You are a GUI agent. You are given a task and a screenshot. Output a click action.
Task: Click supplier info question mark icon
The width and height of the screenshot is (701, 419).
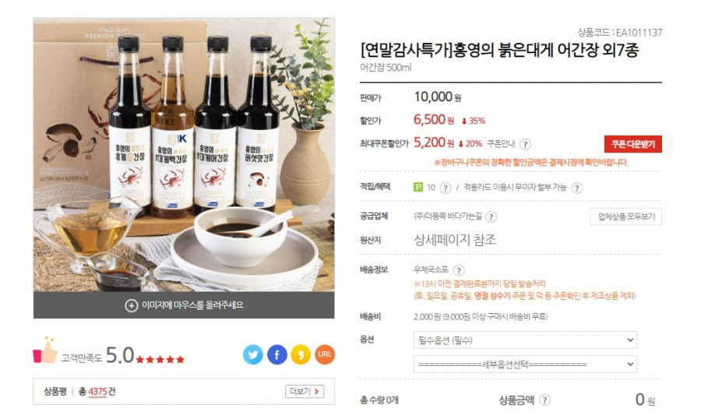click(x=491, y=217)
